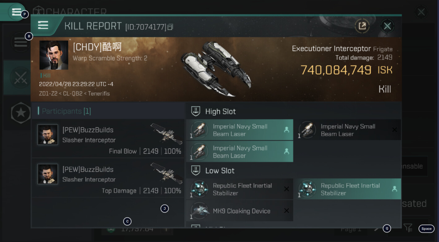Open the Final Blow BuzzBuilds portrait

click(x=48, y=134)
